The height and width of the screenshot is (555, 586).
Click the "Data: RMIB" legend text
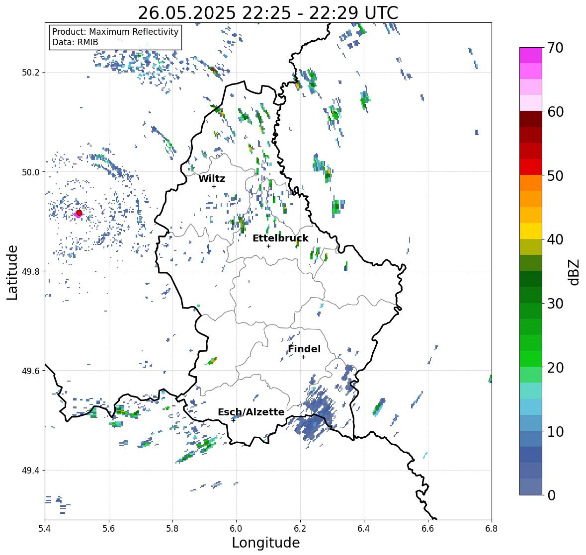pyautogui.click(x=75, y=42)
